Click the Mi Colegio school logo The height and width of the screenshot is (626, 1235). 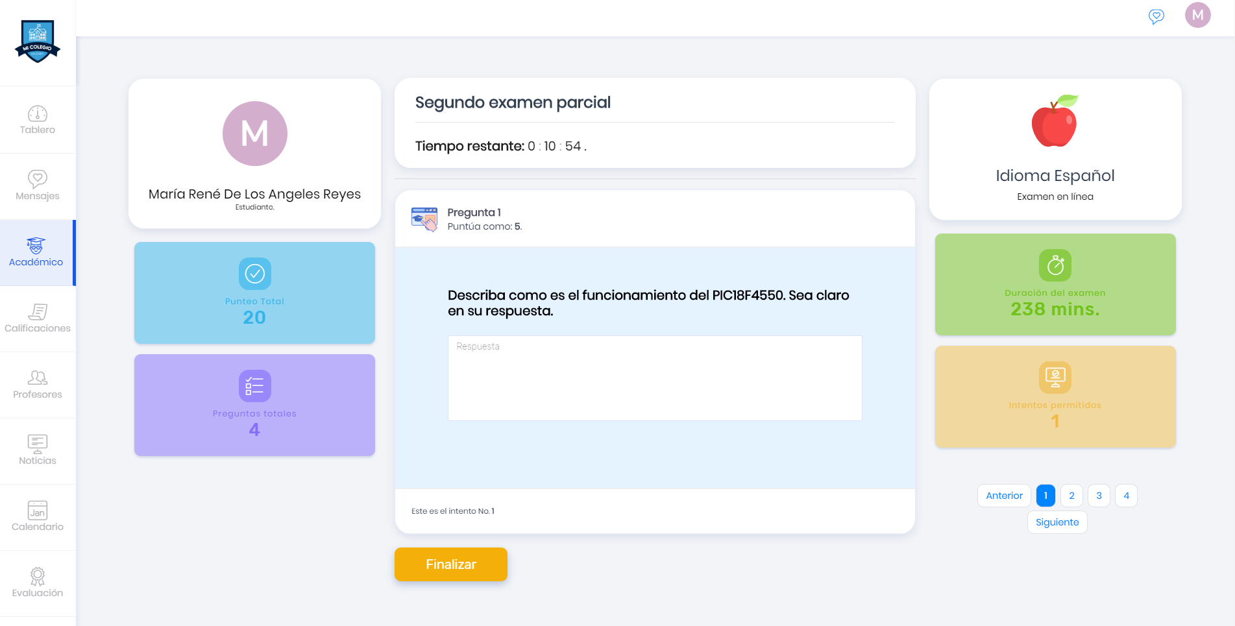(38, 41)
